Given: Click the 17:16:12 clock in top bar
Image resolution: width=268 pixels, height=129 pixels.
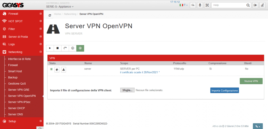Looking at the screenshot, I should [x=175, y=2].
